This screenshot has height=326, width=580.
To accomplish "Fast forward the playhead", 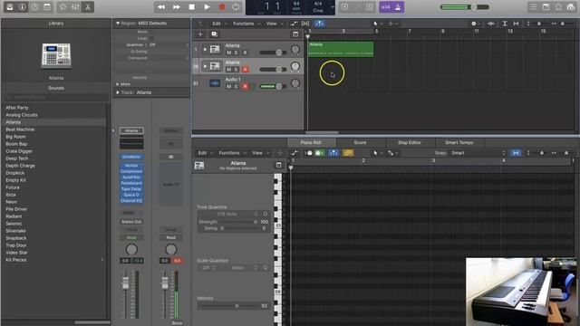I will coord(177,7).
